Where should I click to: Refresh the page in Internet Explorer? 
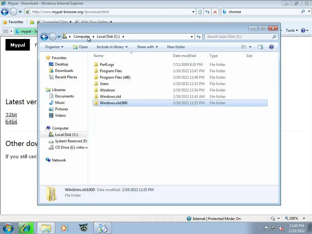click(207, 12)
